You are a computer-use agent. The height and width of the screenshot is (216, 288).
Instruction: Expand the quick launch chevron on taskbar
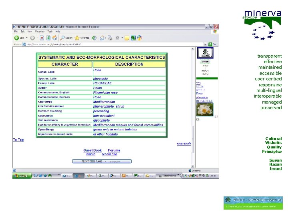58,175
